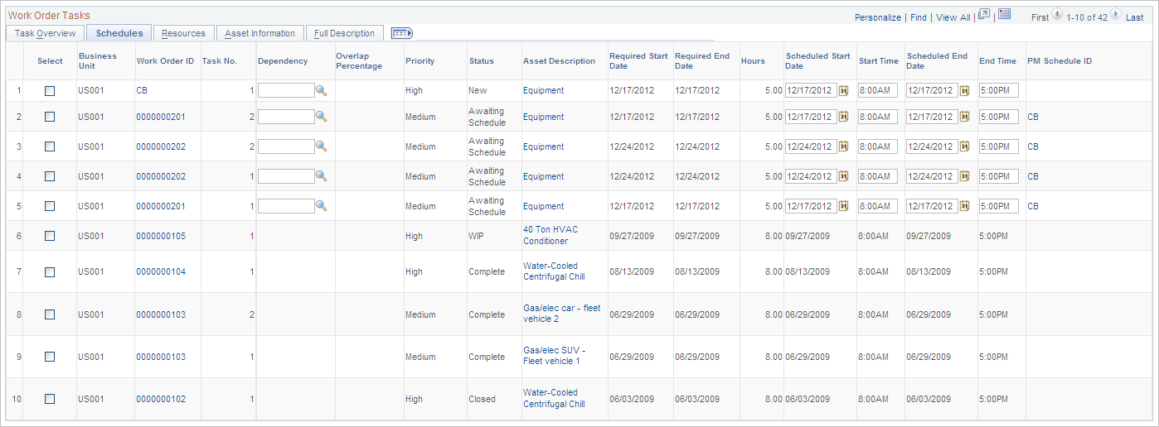The image size is (1159, 427).
Task: Click the Show All Columns icon
Action: click(x=402, y=33)
